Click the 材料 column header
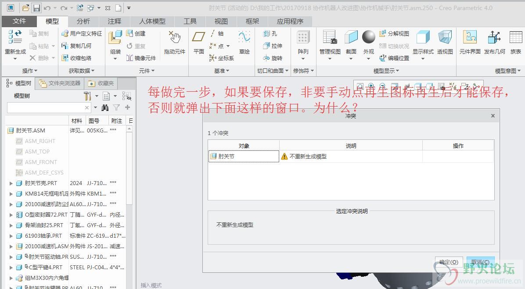Image resolution: width=525 pixels, height=289 pixels. click(x=77, y=121)
